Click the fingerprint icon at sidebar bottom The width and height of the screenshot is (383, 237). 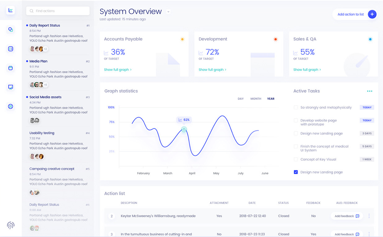coord(11,225)
